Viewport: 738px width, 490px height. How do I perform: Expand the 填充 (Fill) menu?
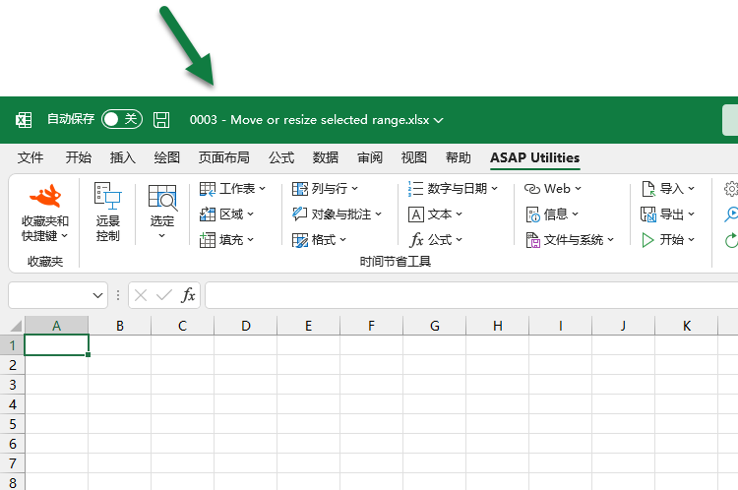tap(227, 239)
